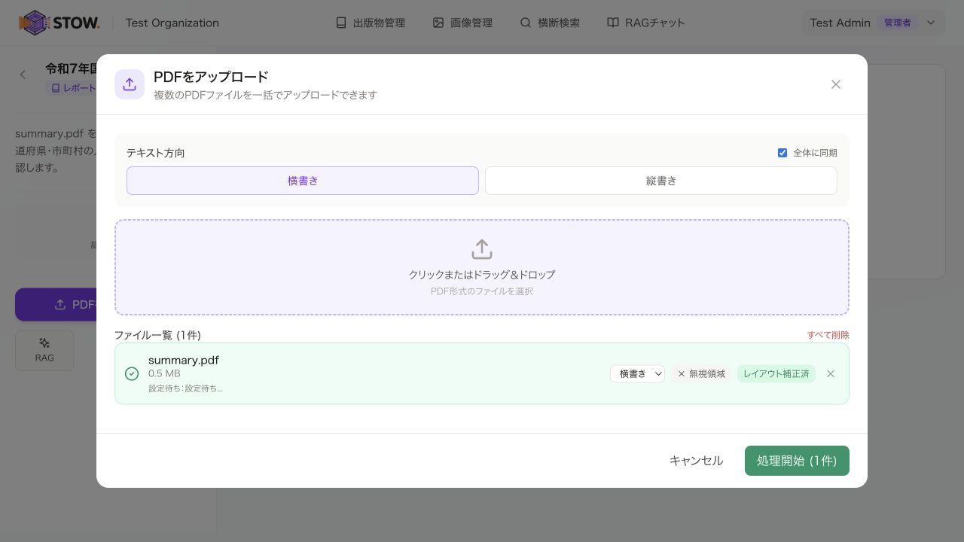Close the PDFをアップロード dialog

836,84
